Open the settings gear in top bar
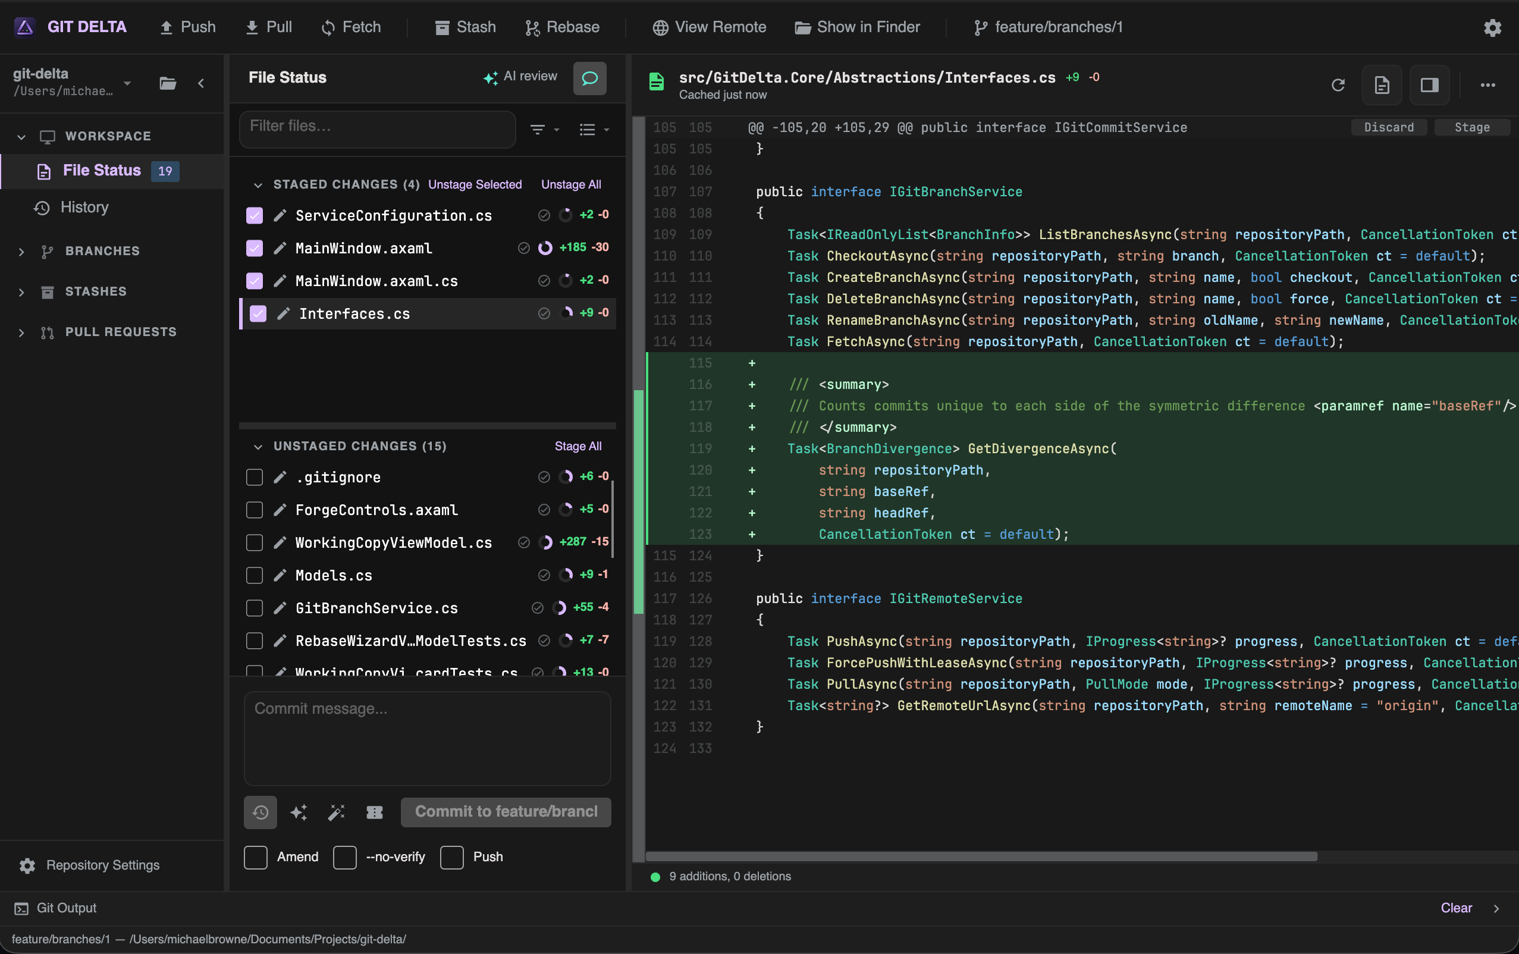Image resolution: width=1519 pixels, height=954 pixels. point(1492,28)
